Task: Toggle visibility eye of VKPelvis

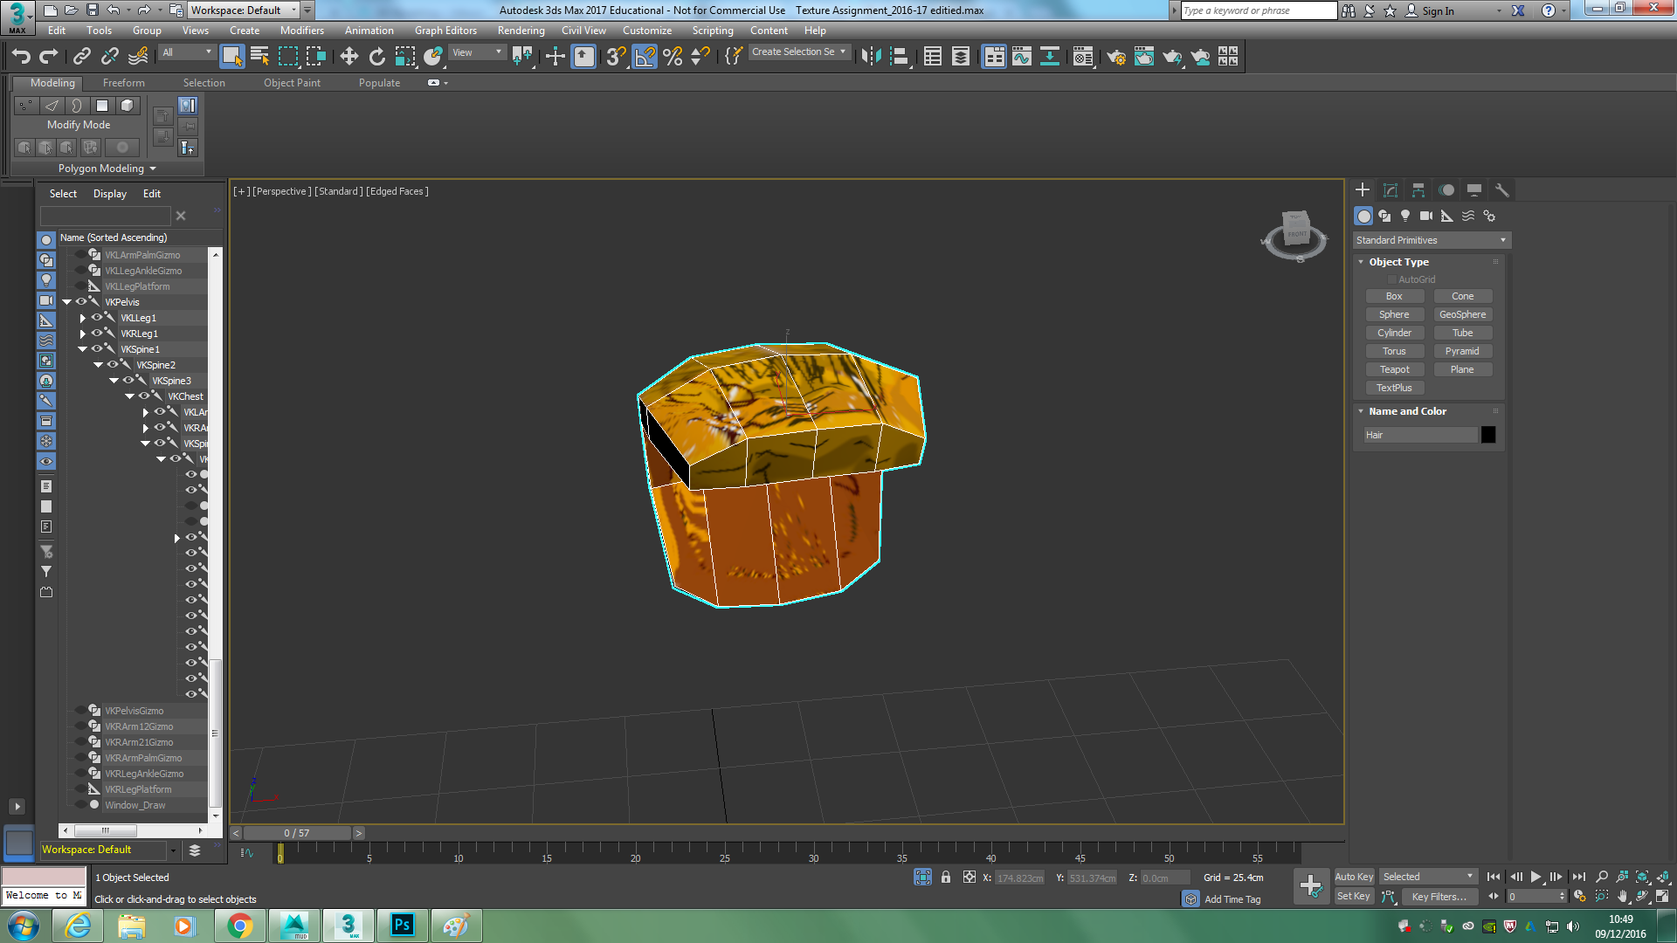Action: 81,302
